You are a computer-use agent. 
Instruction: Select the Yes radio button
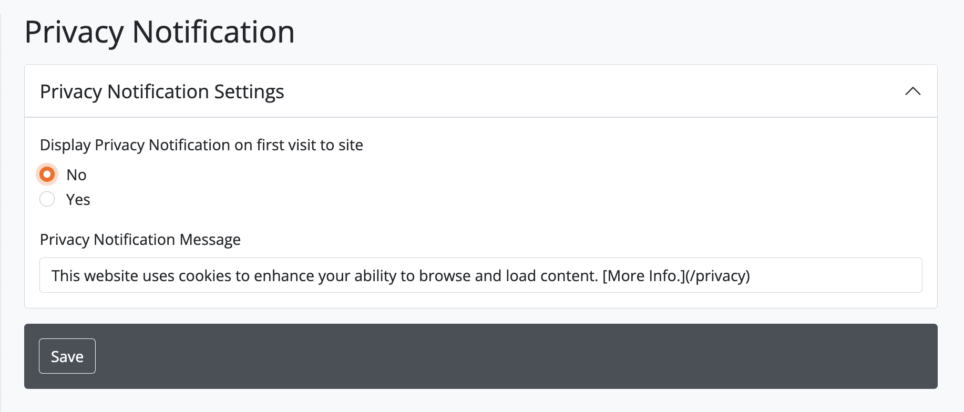click(x=47, y=199)
